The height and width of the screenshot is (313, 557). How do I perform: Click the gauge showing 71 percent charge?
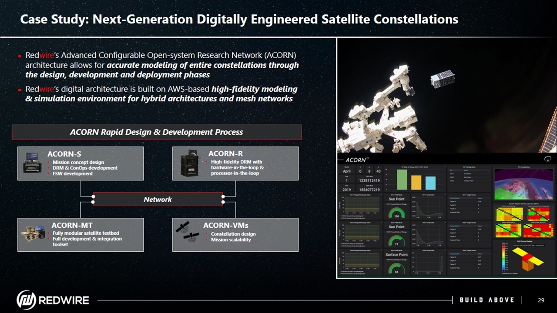pyautogui.click(x=396, y=241)
